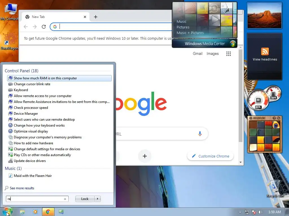Open 'Change cursor blink rate' result
This screenshot has height=216, width=289.
click(x=59, y=84)
